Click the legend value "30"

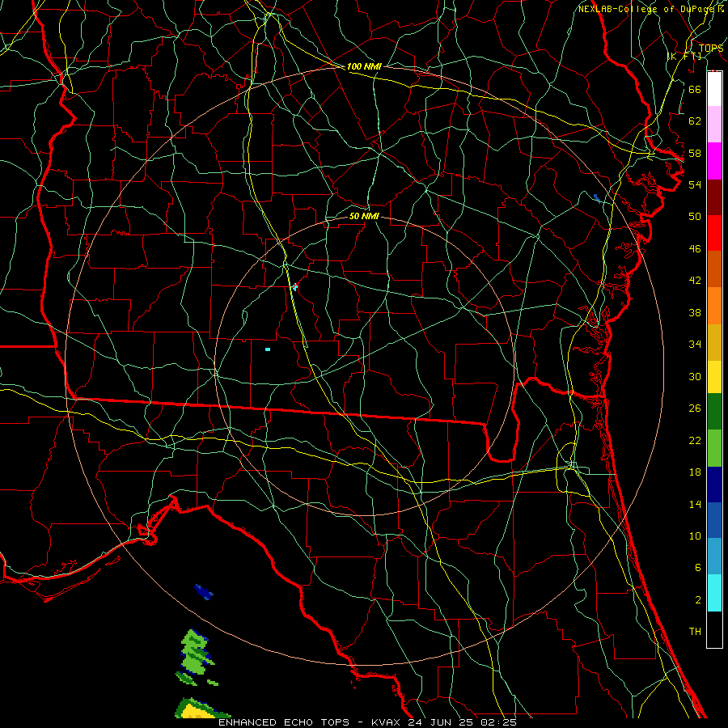click(x=695, y=376)
